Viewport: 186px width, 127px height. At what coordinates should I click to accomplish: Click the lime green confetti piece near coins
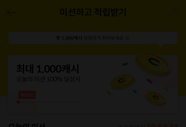pos(109,93)
